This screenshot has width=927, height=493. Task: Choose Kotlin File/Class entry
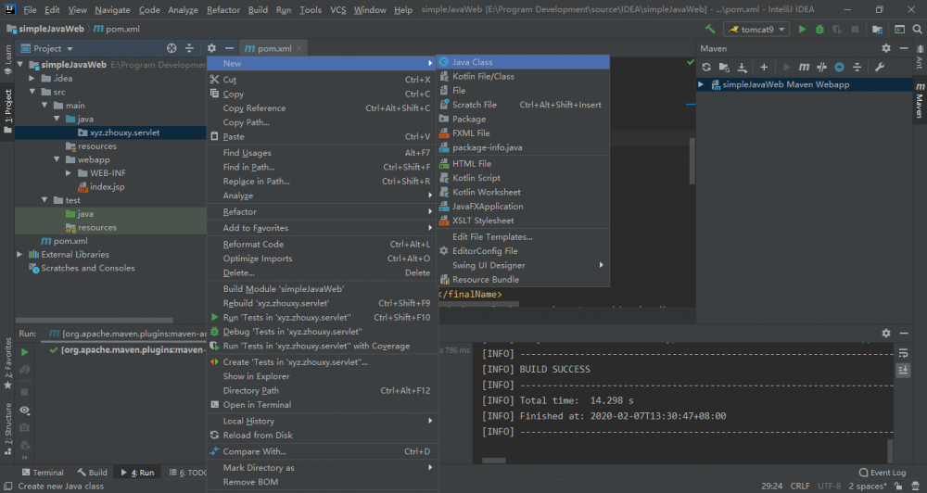(523, 76)
